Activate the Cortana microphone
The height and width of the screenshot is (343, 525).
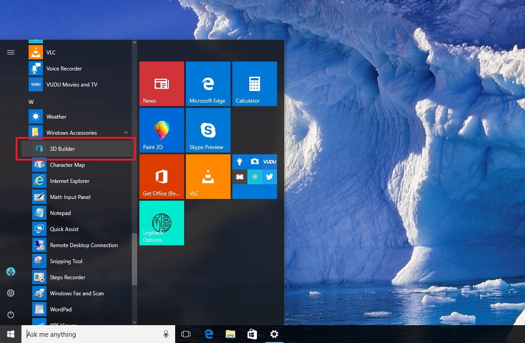(166, 334)
